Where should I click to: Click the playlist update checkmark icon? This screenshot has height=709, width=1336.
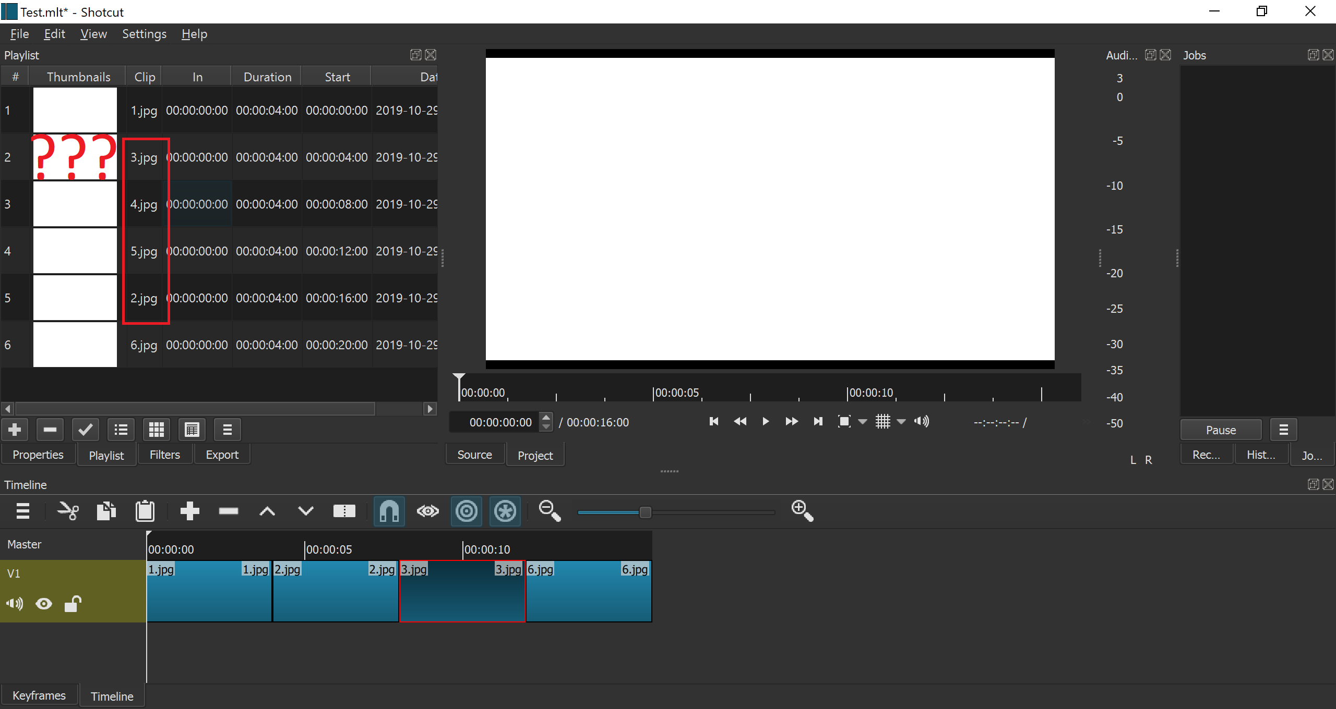86,430
